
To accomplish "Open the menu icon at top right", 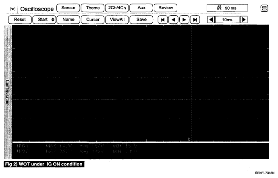I will [265, 8].
